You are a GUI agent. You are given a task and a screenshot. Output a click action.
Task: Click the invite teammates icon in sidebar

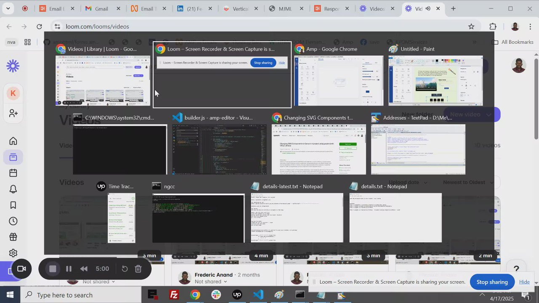pos(13,113)
